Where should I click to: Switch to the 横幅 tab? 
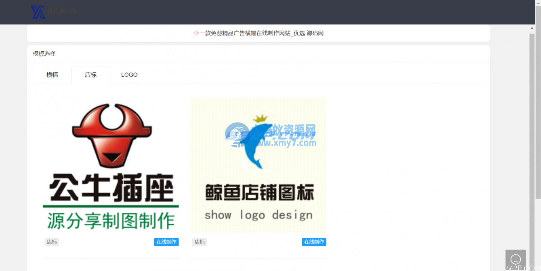[52, 75]
